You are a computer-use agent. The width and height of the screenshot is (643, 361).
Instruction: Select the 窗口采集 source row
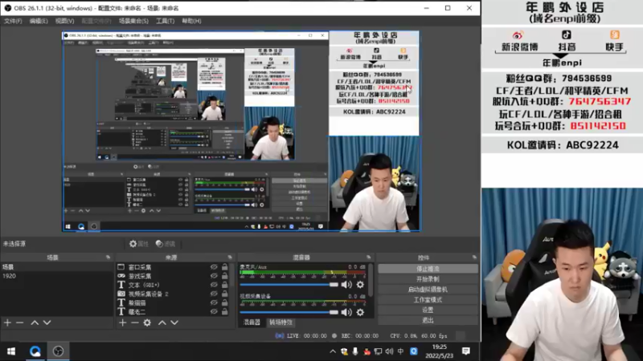[174, 267]
